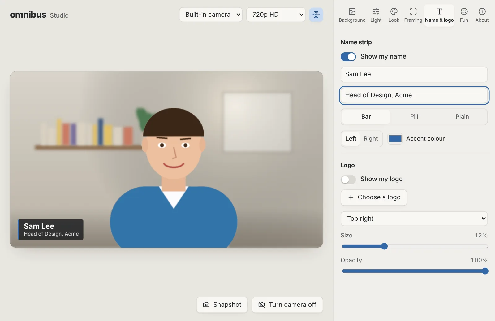Select the Fun smiley tab
The height and width of the screenshot is (321, 495).
(464, 15)
